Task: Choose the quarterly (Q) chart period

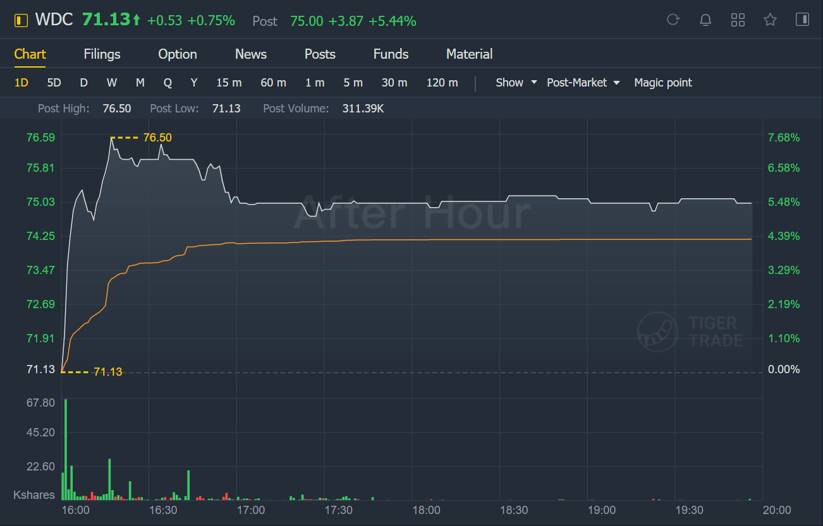Action: pos(168,83)
